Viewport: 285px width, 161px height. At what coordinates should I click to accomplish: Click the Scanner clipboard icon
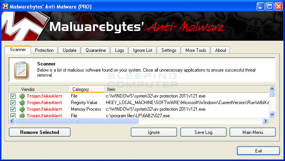[21, 70]
